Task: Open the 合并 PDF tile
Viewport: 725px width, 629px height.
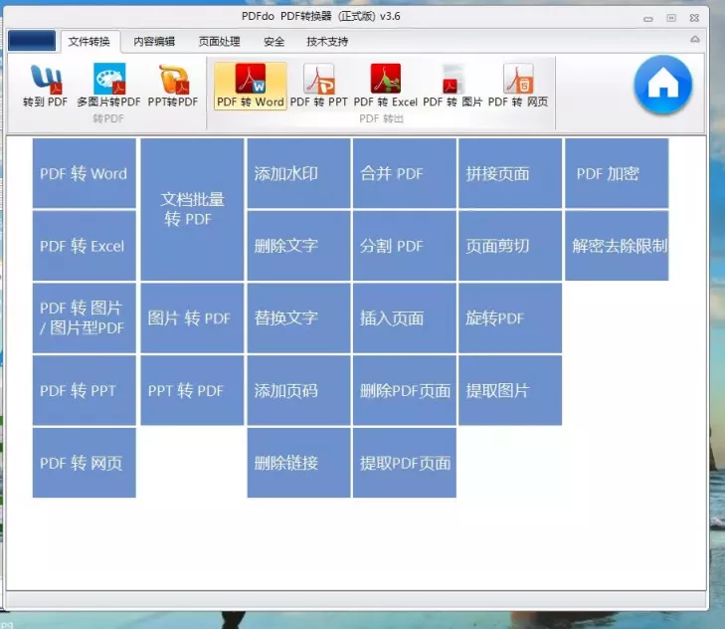Action: [x=405, y=173]
